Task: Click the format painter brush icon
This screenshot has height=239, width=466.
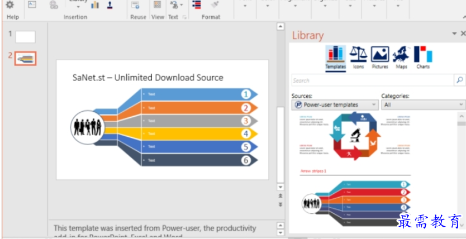Action: 215,4
